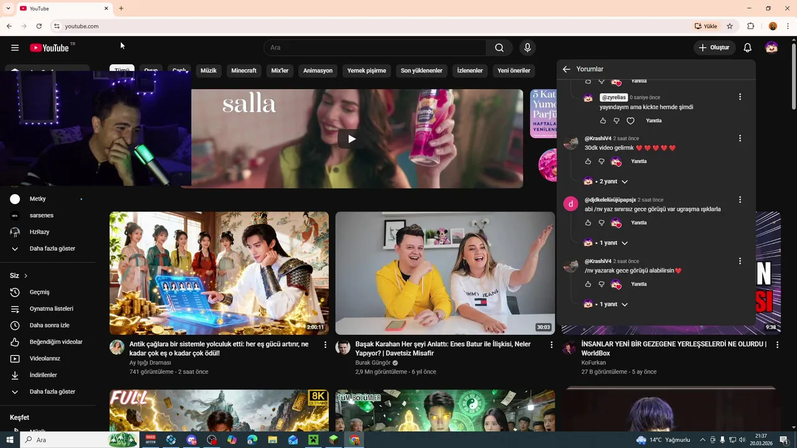
Task: Open options for the '30dk video gelirmk' comment
Action: (740, 138)
